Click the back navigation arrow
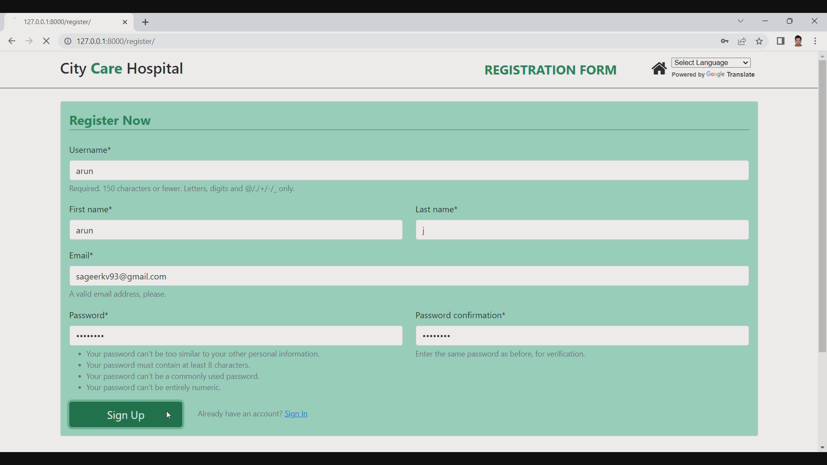The width and height of the screenshot is (827, 465). click(x=12, y=41)
